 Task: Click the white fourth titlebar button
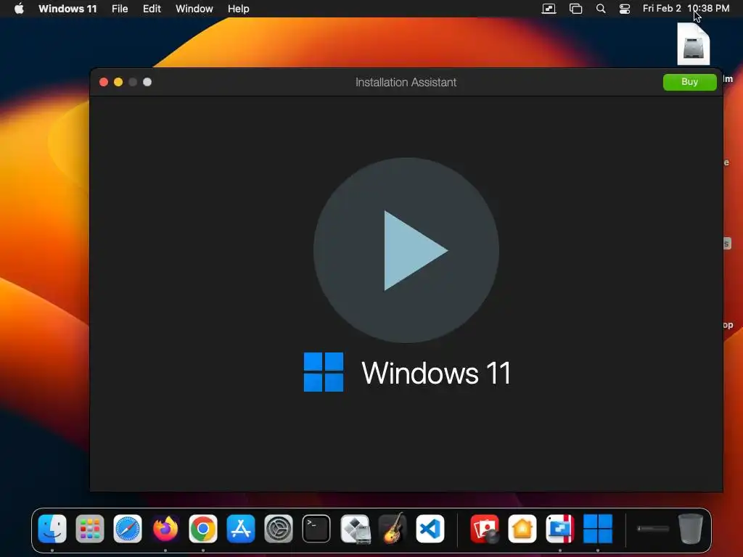tap(147, 82)
